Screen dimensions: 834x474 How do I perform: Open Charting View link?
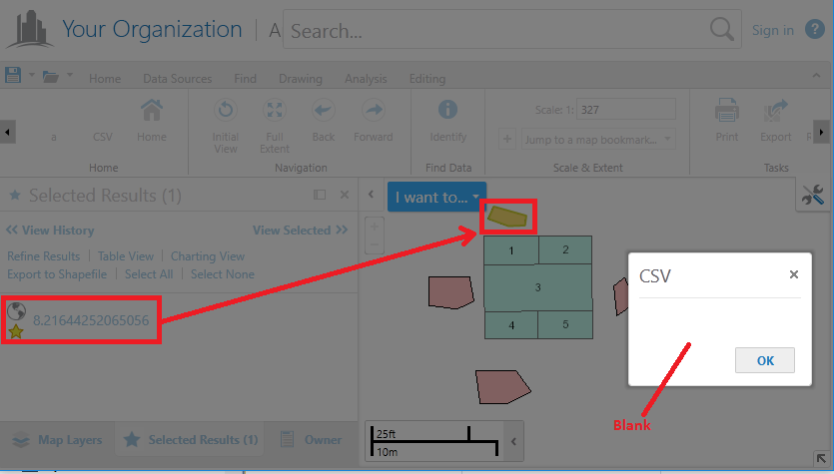click(x=208, y=256)
